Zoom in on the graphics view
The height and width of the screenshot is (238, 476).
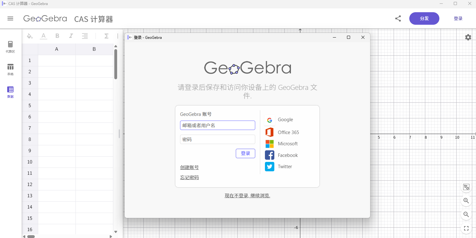pyautogui.click(x=466, y=201)
